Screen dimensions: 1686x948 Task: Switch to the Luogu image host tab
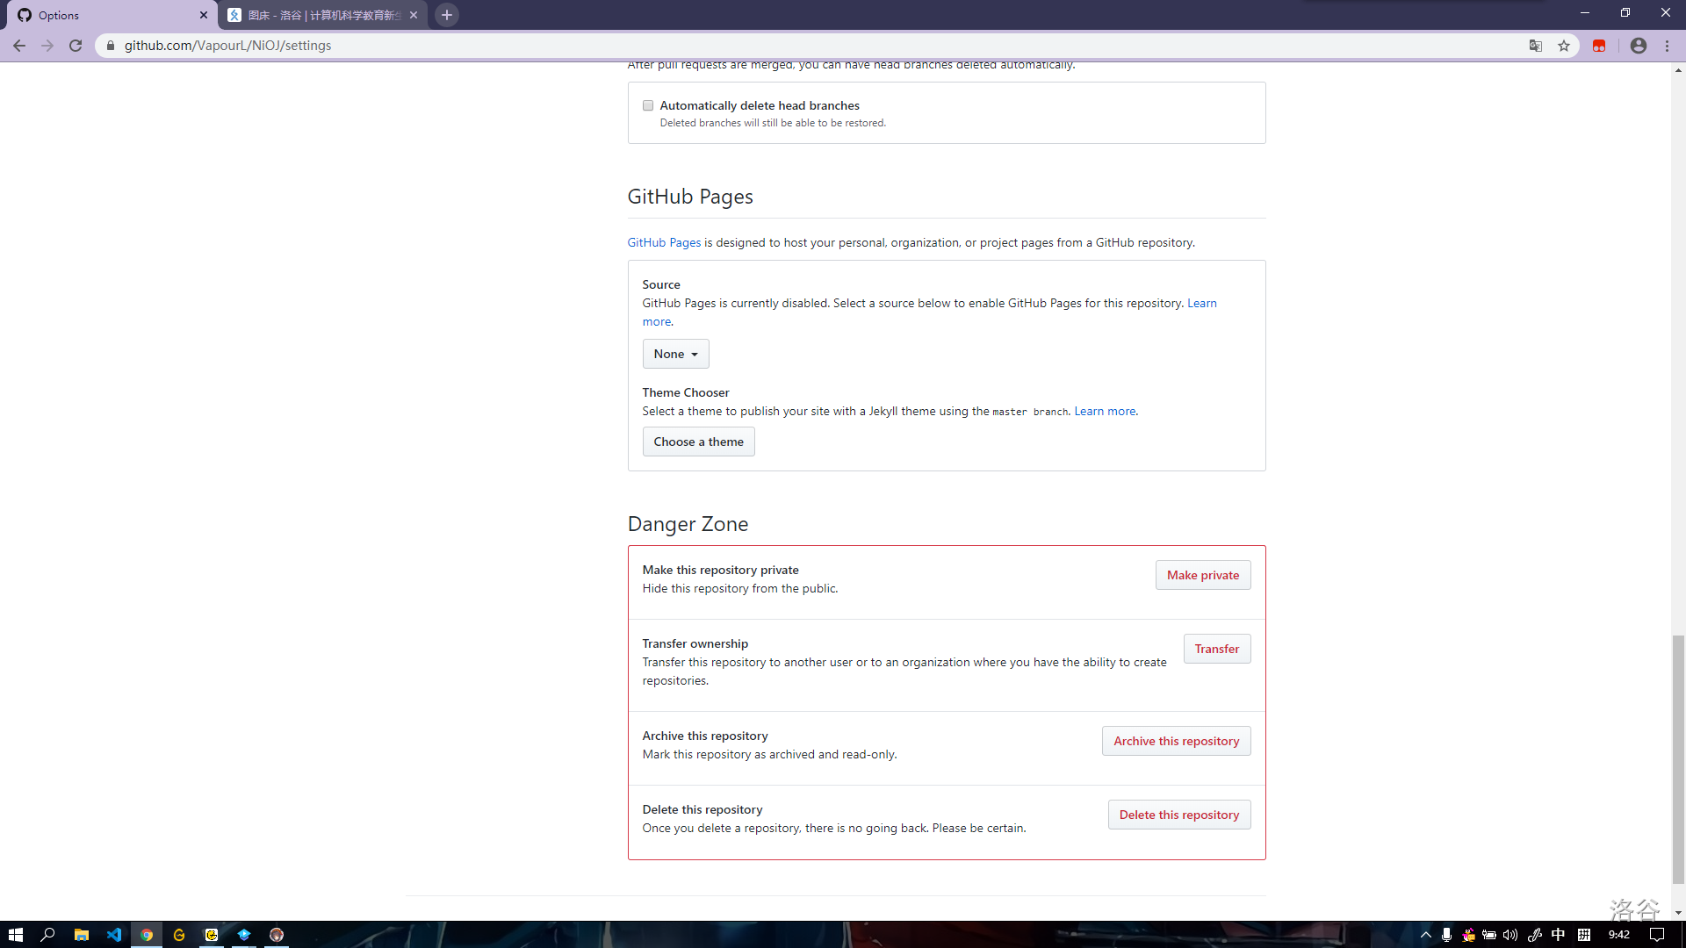pyautogui.click(x=322, y=15)
